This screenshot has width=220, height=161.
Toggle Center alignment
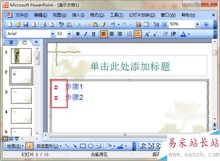click(x=112, y=34)
